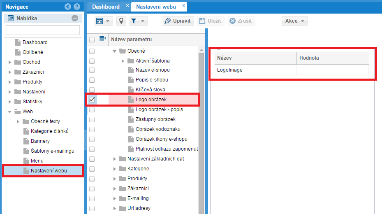This screenshot has height=214, width=382.
Task: Expand the Kategorie parameter folder
Action: click(114, 169)
